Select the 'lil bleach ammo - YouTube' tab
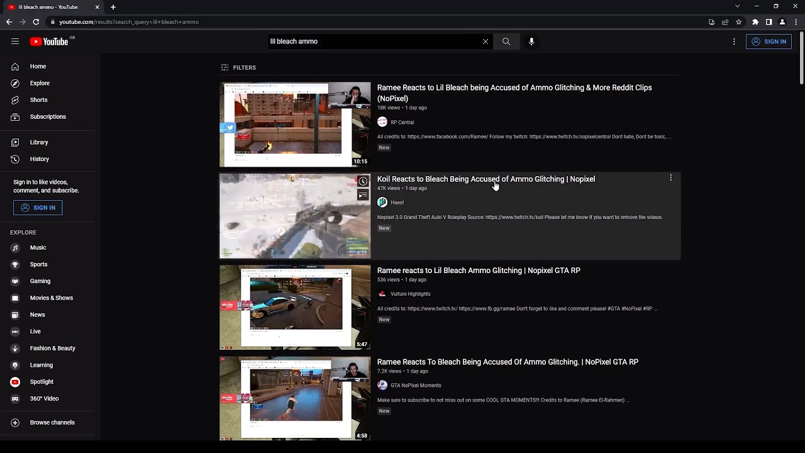Image resolution: width=805 pixels, height=453 pixels. [53, 7]
